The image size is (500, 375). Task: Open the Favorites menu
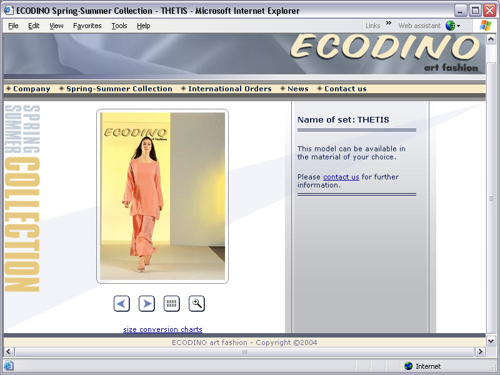point(87,26)
